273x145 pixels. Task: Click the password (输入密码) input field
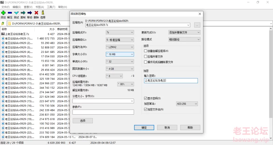point(171,81)
